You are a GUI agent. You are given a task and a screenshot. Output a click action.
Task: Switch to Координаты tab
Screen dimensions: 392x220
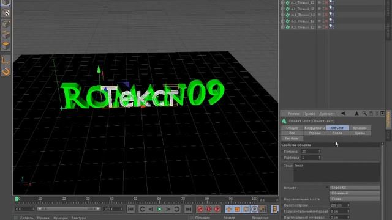coord(315,128)
